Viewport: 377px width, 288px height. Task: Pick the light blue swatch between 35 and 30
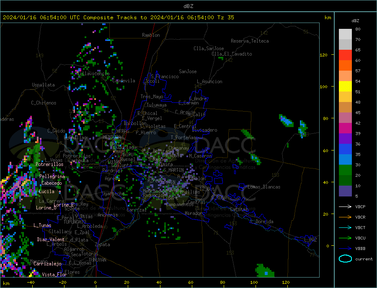point(345,160)
